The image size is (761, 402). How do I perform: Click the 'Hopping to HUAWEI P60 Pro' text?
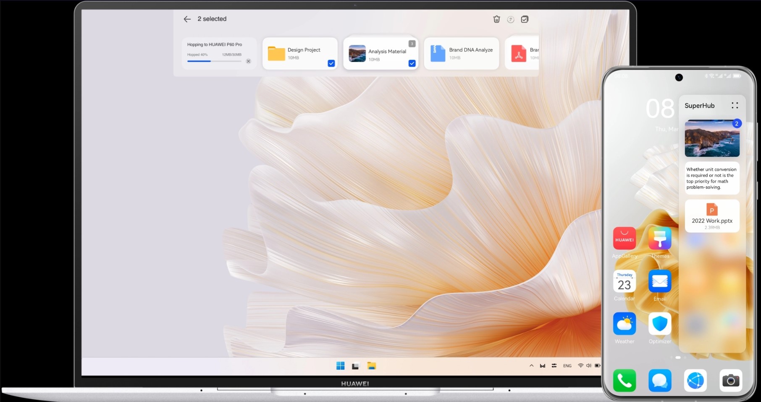pyautogui.click(x=215, y=44)
